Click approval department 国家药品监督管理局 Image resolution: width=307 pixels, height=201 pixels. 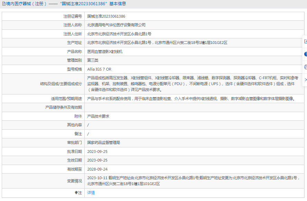point(104,143)
